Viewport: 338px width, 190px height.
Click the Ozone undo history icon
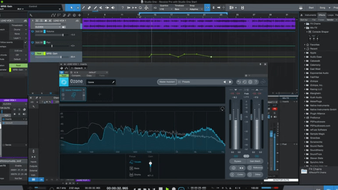[x=245, y=82]
